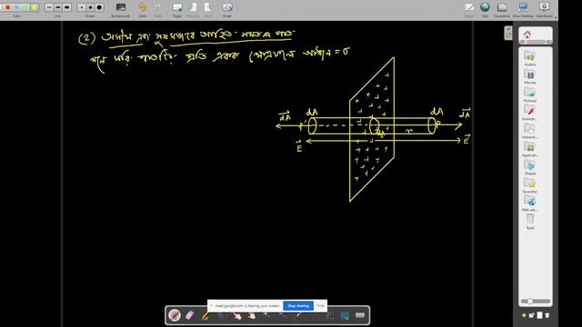Open the Shapes library folder

(x=529, y=168)
